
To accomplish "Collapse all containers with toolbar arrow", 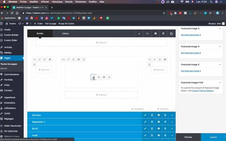I will pos(139,34).
